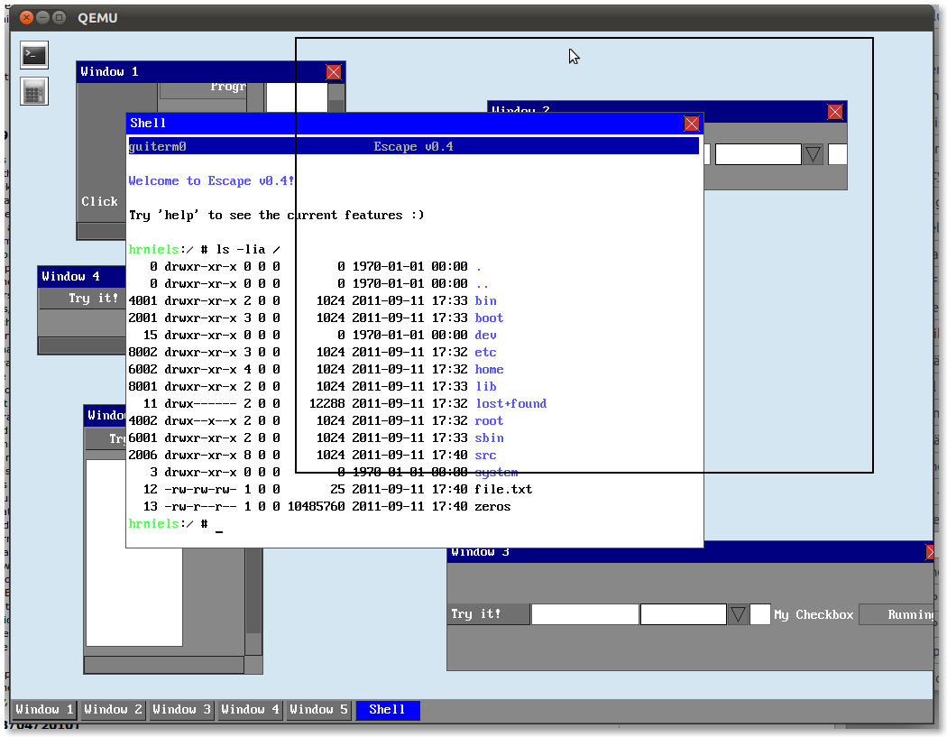Click the 'boot' directory entry
Viewport: 947px width, 737px height.
[489, 318]
